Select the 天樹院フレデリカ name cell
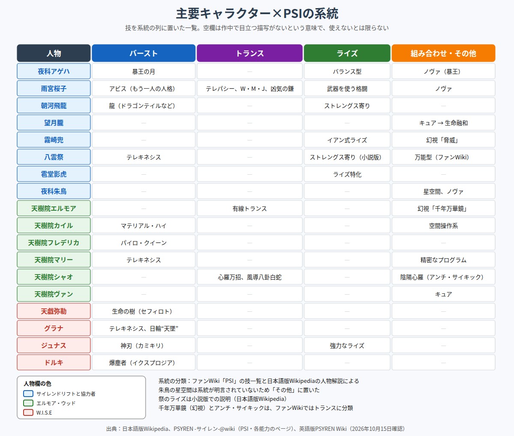 tap(54, 242)
